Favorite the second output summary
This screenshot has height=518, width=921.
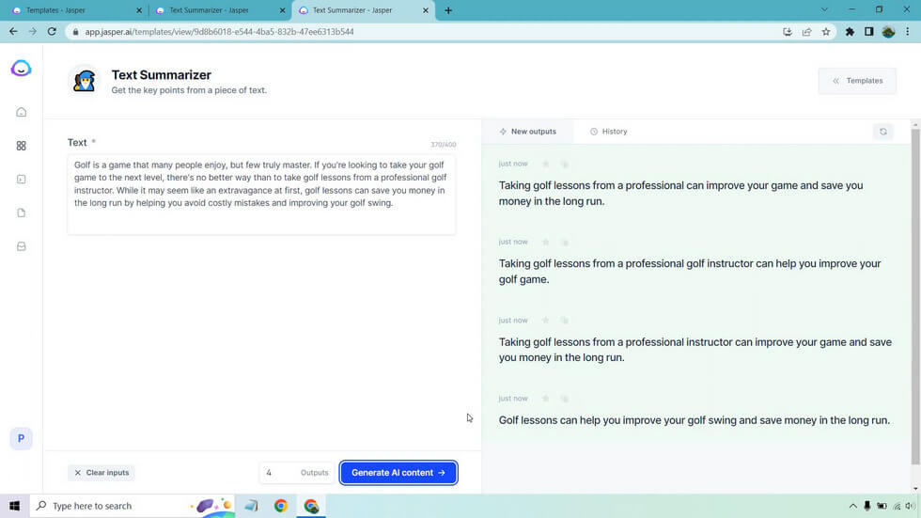point(546,243)
